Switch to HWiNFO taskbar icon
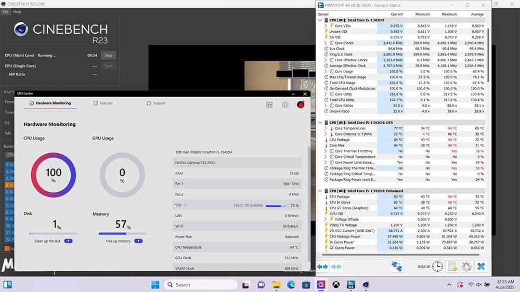The image size is (520, 292). (351, 285)
